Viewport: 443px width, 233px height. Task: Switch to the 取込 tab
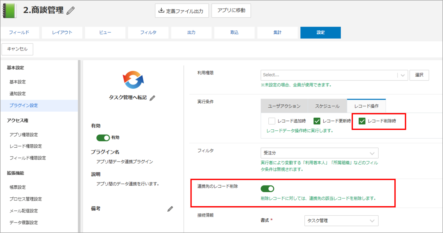(x=234, y=33)
